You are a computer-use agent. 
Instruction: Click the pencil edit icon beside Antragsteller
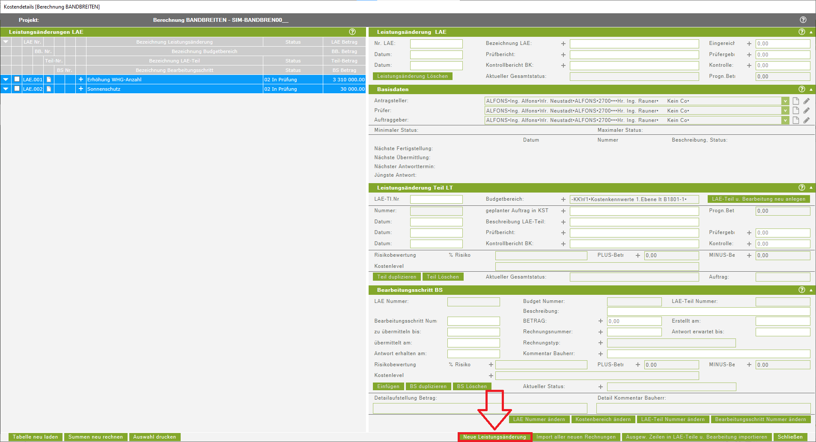point(806,101)
